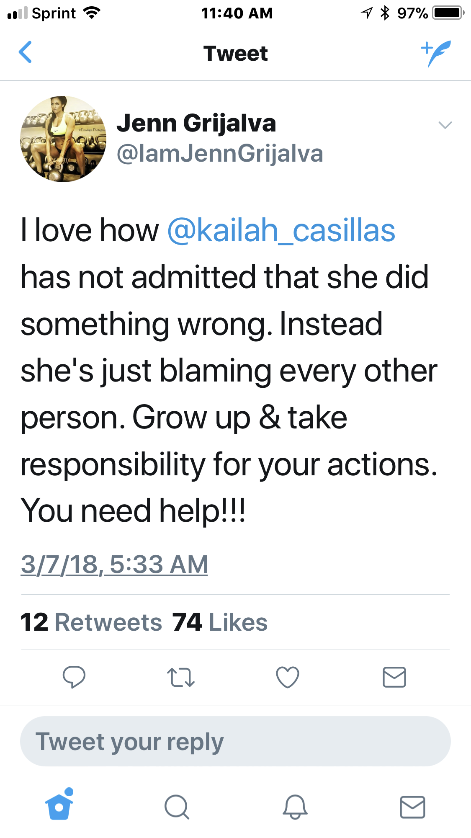View the 12 Retweets list
471x838 pixels.
(x=91, y=622)
